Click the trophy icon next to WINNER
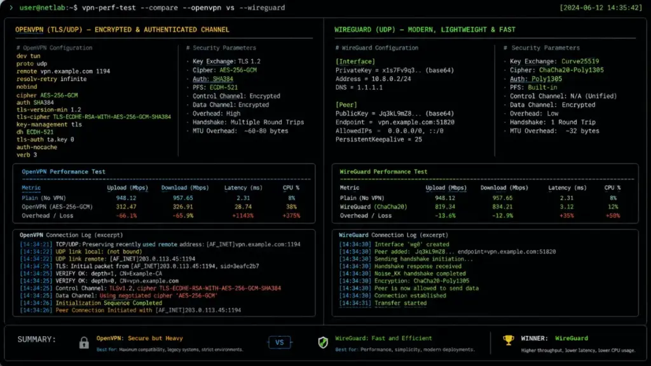 [x=509, y=340]
